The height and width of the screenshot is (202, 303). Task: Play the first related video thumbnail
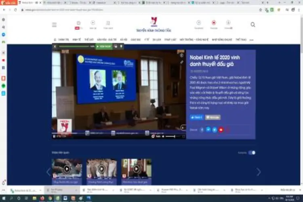[67, 169]
